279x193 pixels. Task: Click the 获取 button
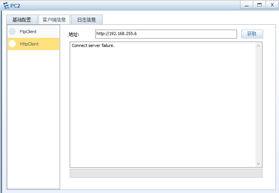tap(252, 34)
